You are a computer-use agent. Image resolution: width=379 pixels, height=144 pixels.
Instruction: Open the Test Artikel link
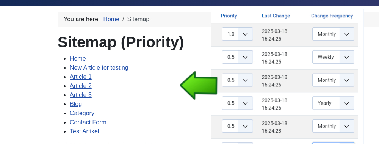click(85, 131)
